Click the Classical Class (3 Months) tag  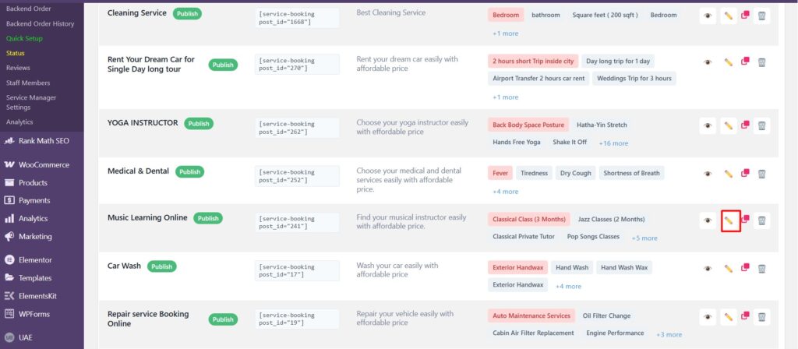pos(529,220)
